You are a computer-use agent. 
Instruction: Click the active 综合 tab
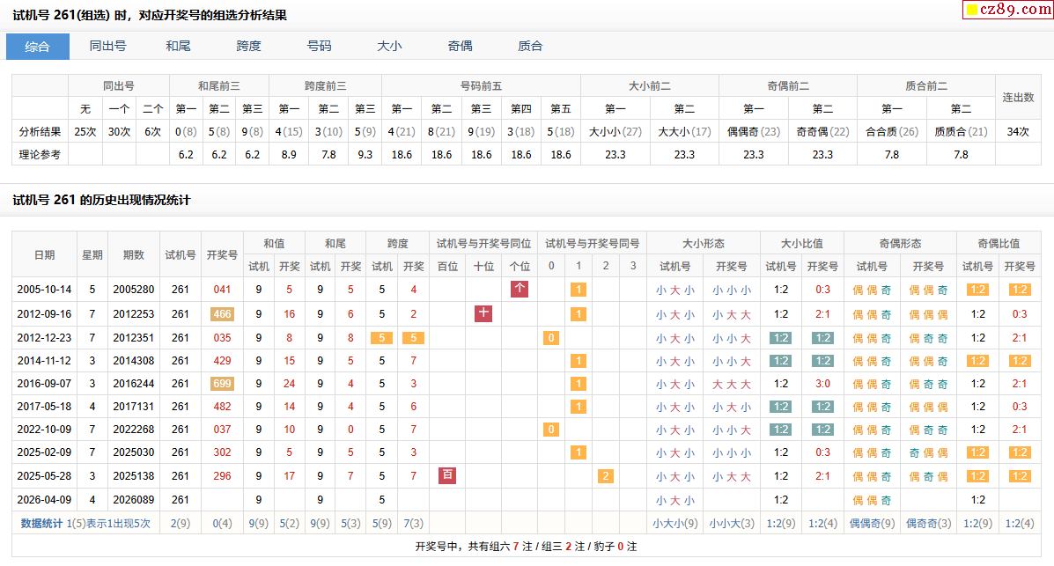point(38,47)
